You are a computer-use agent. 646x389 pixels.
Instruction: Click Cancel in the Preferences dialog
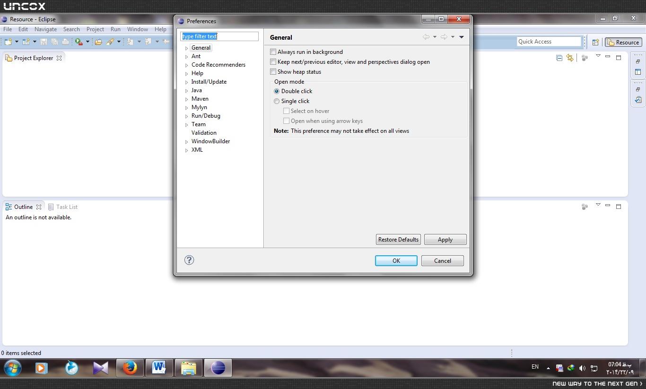pos(443,260)
